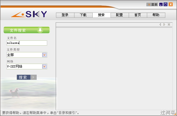
Task: Click the orange resize grip at bottom-right corner
Action: pyautogui.click(x=175, y=114)
